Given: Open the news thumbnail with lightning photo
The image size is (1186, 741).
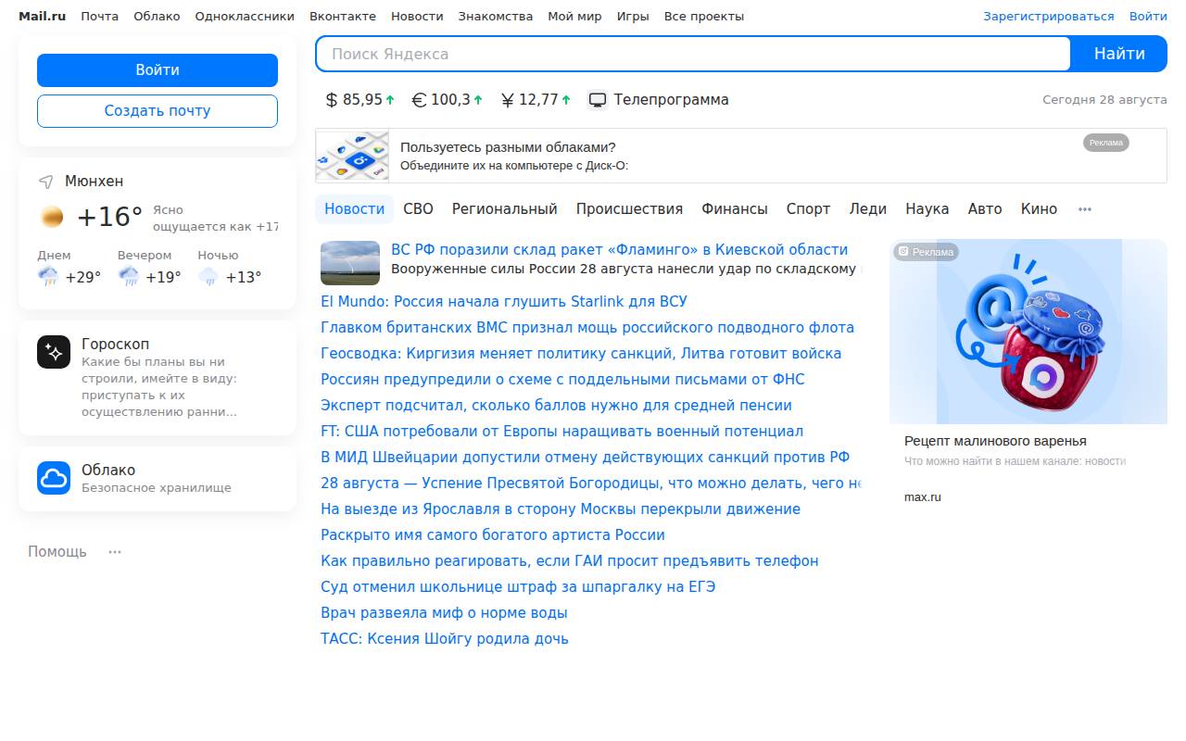Looking at the screenshot, I should point(350,263).
